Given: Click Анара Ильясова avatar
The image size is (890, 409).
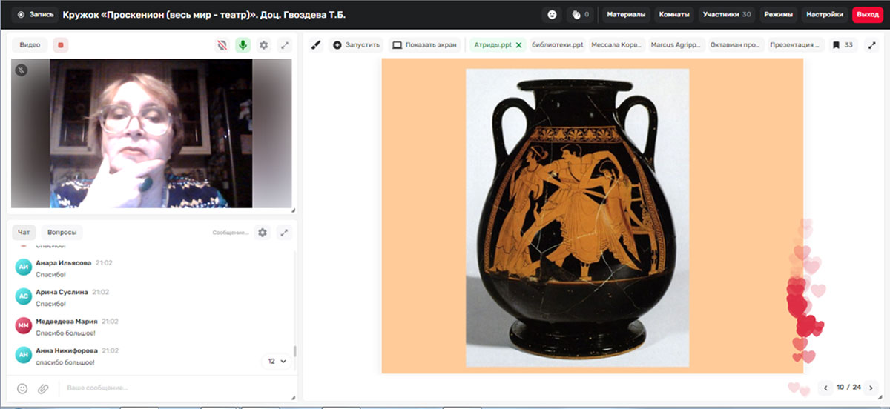Looking at the screenshot, I should coord(24,267).
